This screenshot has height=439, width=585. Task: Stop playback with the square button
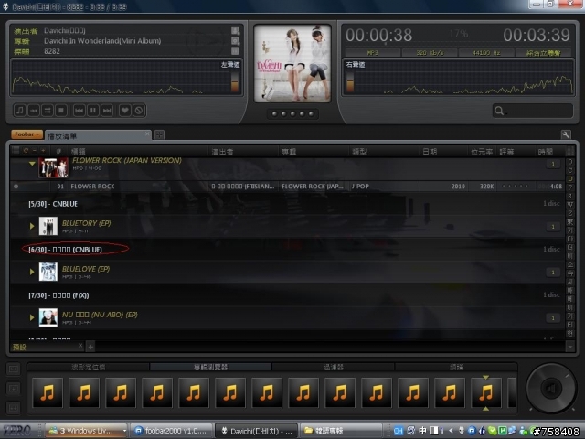tap(61, 111)
